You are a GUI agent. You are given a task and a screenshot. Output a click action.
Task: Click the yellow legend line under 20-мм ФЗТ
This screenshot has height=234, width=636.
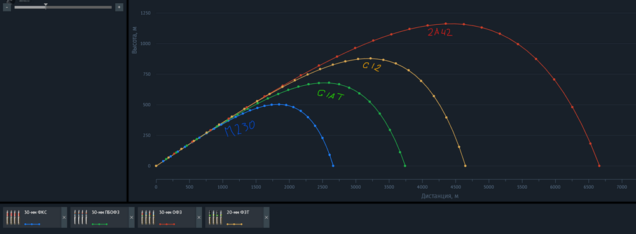(234, 224)
